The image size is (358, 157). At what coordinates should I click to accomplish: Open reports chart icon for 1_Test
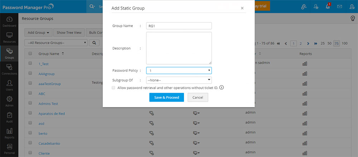pos(305,64)
